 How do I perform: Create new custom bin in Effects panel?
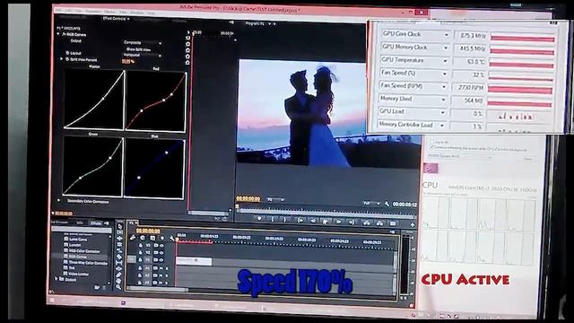point(96,288)
